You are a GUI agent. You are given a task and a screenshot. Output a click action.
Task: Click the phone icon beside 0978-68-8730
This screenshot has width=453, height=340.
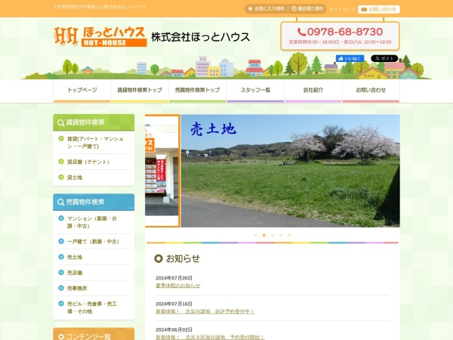point(301,32)
